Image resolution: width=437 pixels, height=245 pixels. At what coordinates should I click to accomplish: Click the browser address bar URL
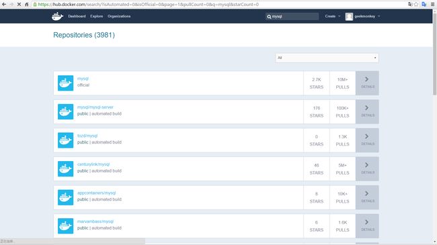pyautogui.click(x=149, y=5)
